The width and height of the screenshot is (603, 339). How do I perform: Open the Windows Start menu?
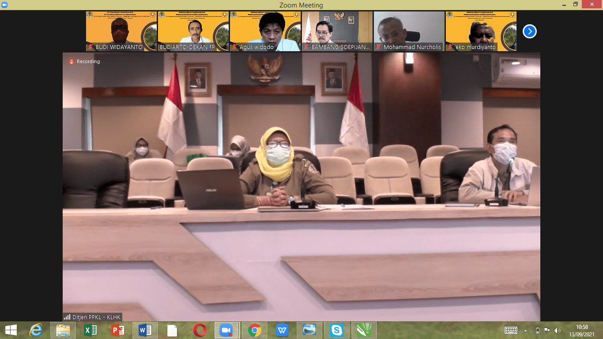[11, 330]
